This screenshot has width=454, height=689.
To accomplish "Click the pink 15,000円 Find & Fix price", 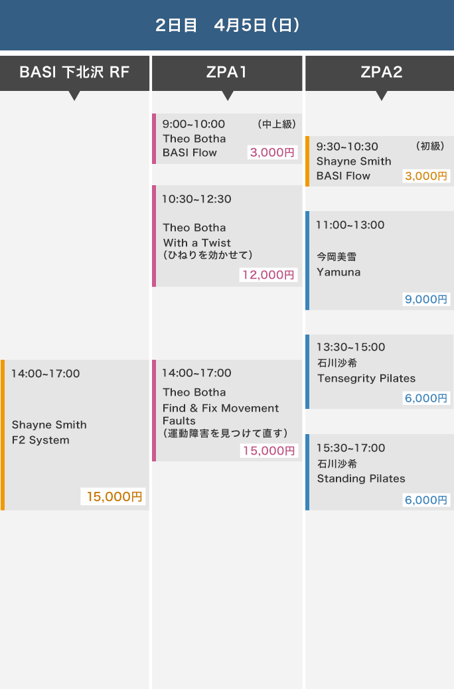I will [268, 451].
